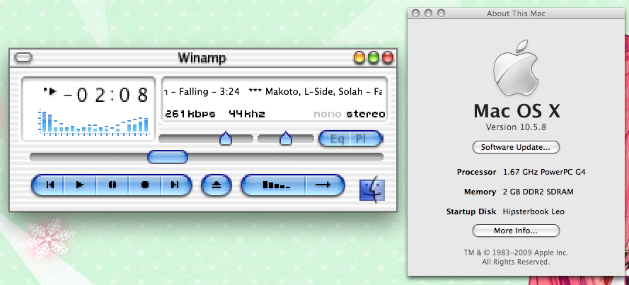Click the Version 10.5.8 text

coord(516,127)
